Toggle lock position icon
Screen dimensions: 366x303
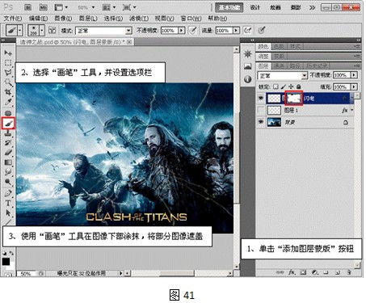tap(291, 86)
